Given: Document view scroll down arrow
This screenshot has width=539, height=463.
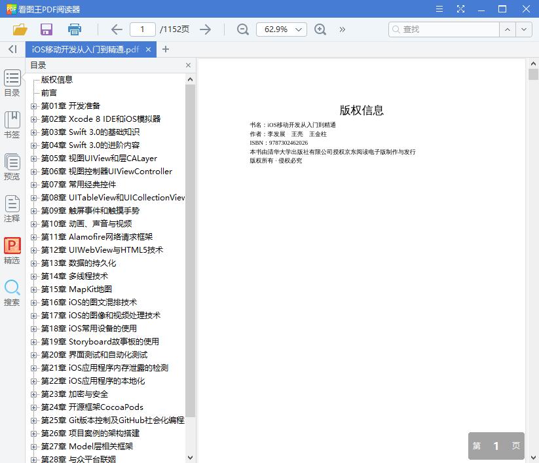Looking at the screenshot, I should tap(533, 458).
